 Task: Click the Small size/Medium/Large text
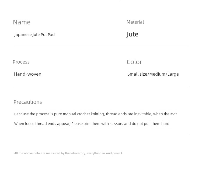pyautogui.click(x=153, y=74)
